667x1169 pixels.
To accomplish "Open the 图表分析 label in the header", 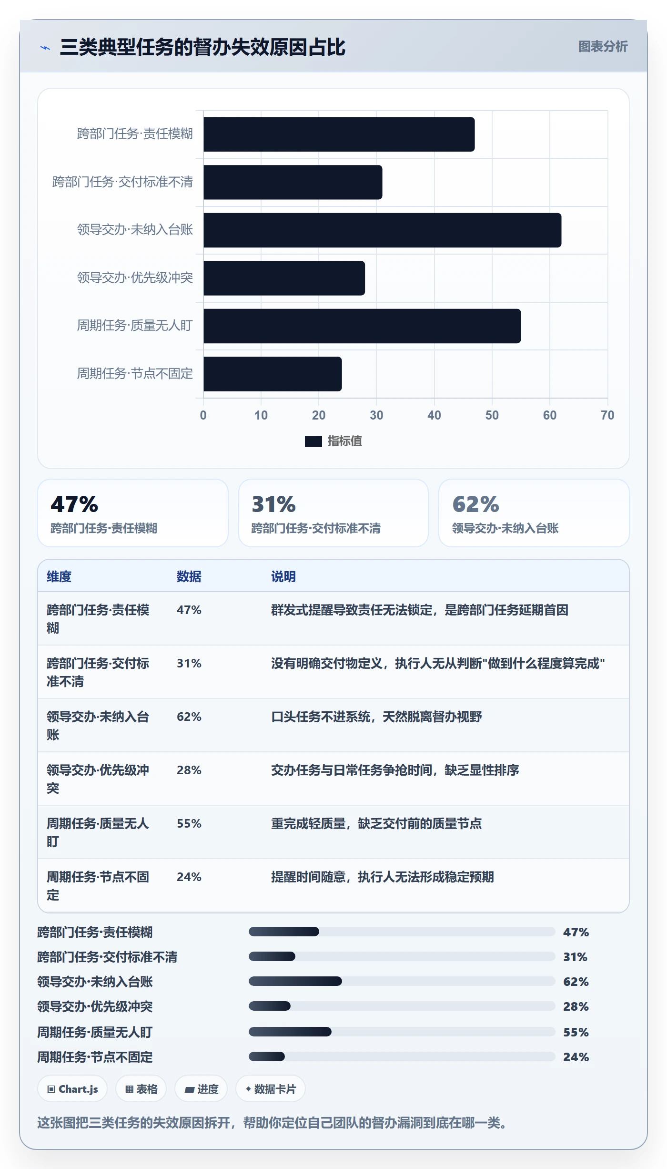I will coord(603,47).
